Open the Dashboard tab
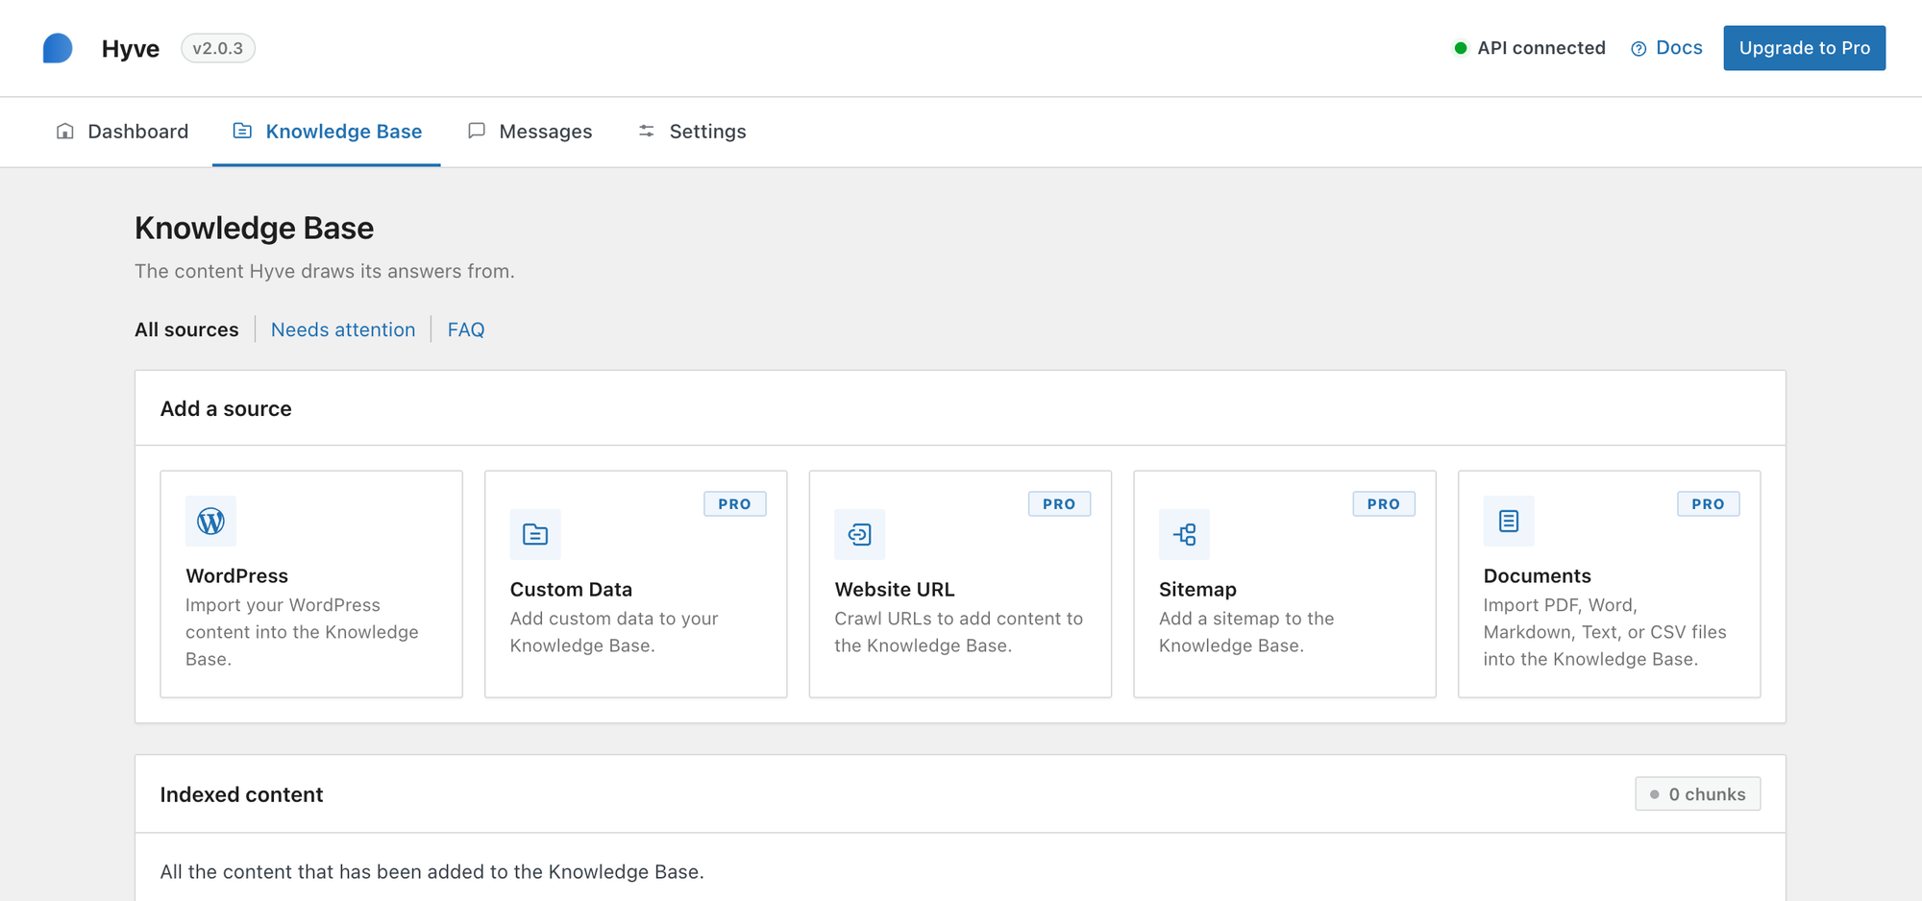Image resolution: width=1922 pixels, height=901 pixels. click(x=122, y=132)
